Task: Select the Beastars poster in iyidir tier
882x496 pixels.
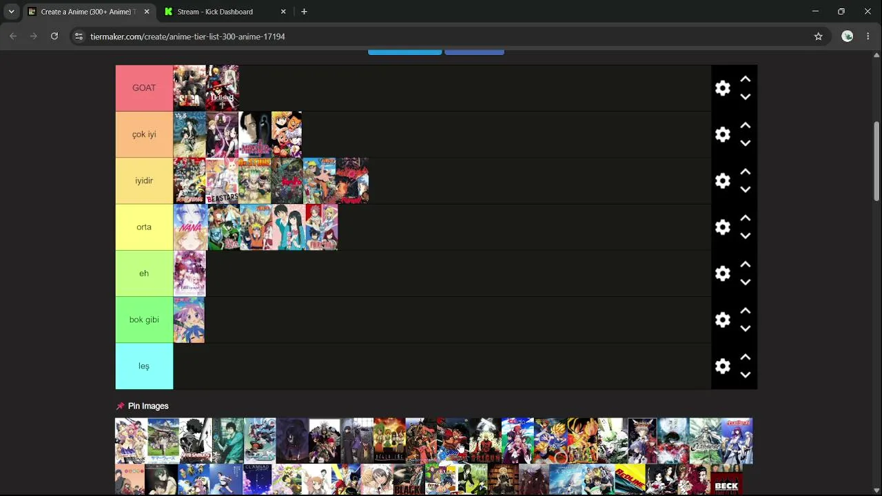Action: point(222,180)
